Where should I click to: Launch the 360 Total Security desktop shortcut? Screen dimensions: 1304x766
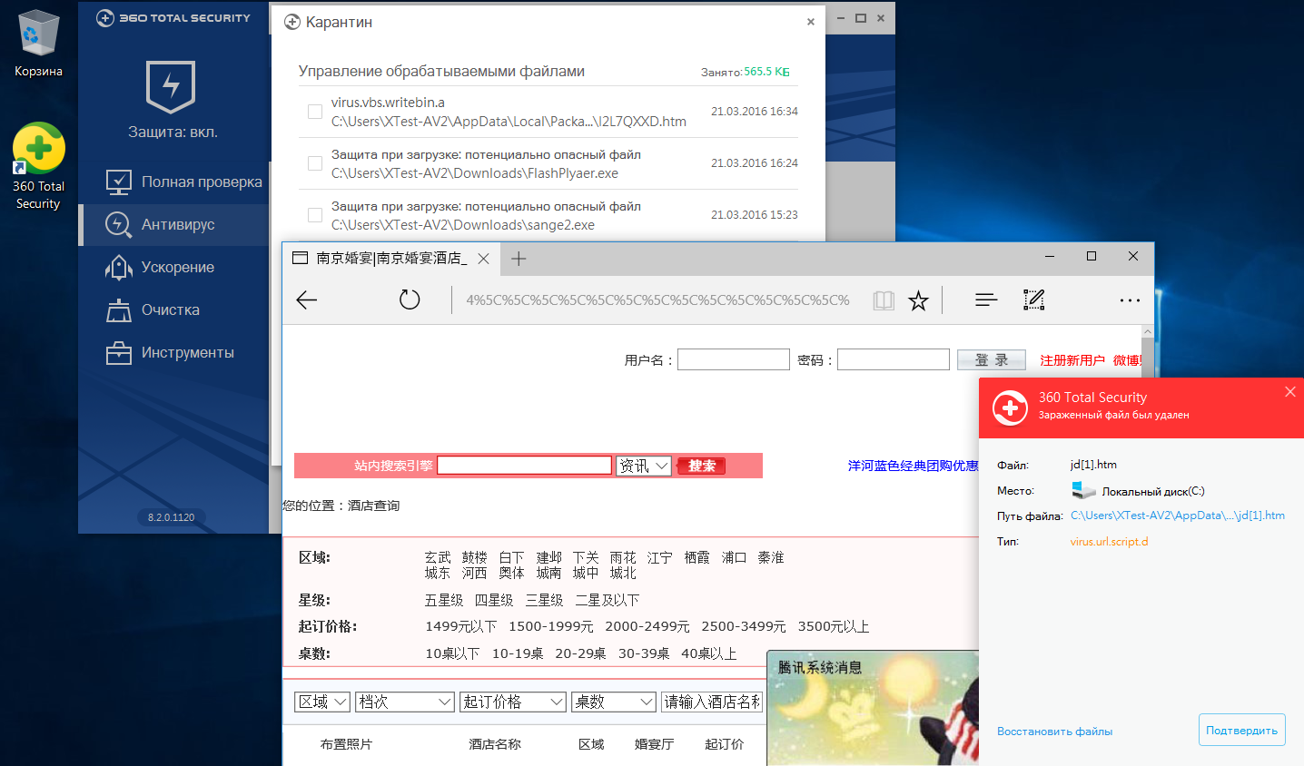pos(38,167)
